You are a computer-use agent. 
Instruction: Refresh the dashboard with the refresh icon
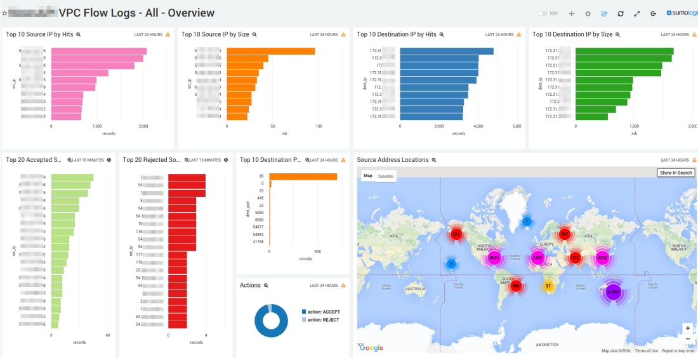click(x=621, y=13)
